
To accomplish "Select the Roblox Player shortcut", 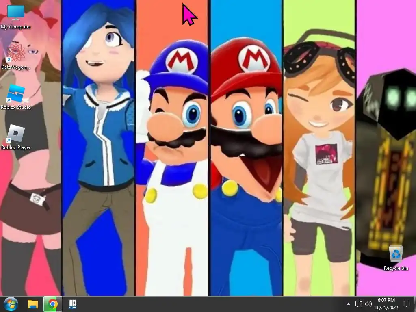I will tap(16, 137).
